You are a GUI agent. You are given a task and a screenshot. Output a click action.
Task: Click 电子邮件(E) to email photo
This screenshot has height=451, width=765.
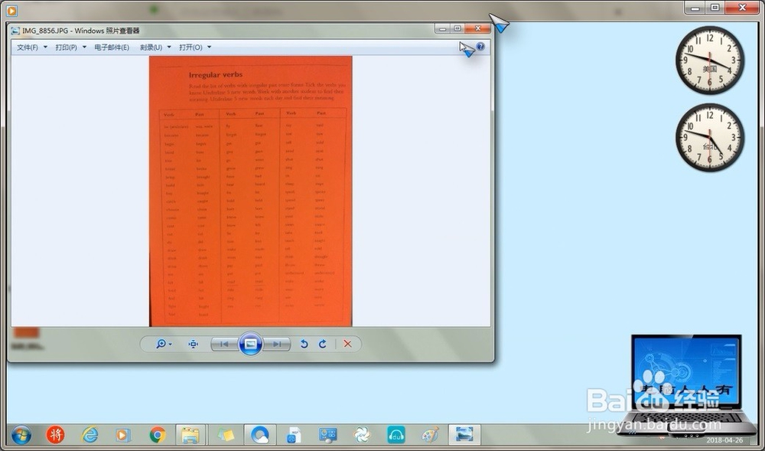click(112, 47)
